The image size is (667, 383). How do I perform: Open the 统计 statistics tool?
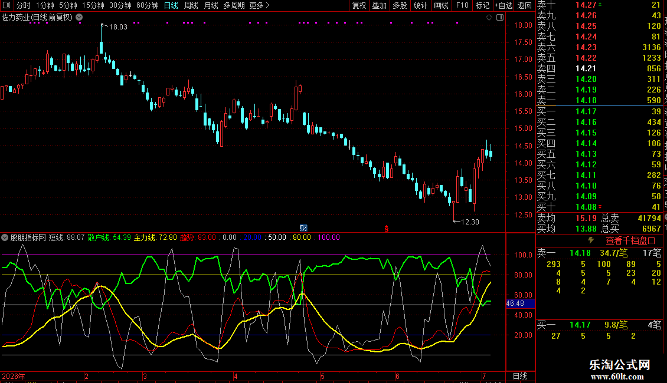[420, 5]
